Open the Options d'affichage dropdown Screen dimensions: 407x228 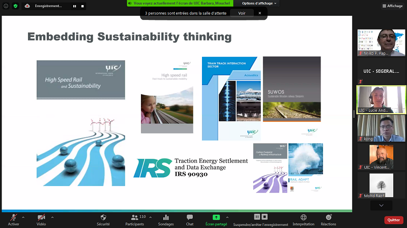tap(259, 3)
